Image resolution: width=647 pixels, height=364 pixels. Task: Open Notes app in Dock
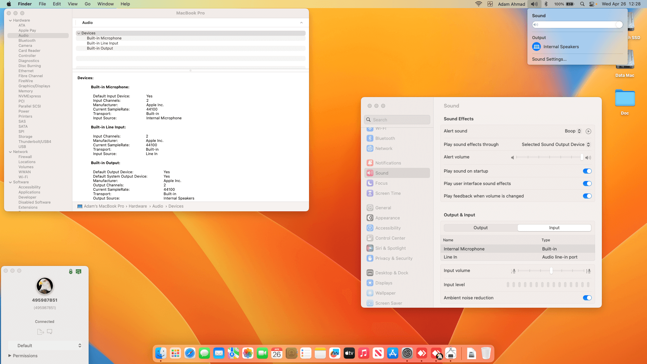click(x=320, y=353)
